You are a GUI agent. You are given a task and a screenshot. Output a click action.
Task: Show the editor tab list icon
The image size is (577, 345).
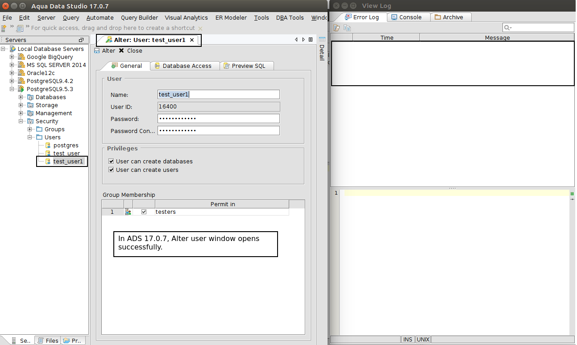pos(311,40)
